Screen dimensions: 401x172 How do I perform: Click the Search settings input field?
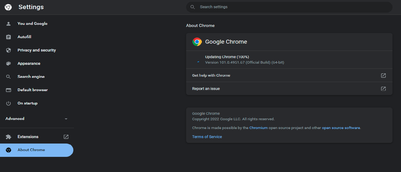point(291,7)
